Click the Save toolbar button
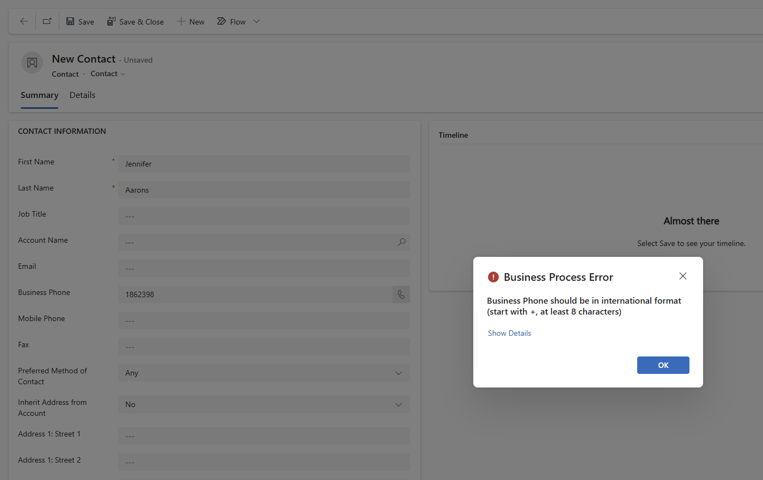 point(80,22)
